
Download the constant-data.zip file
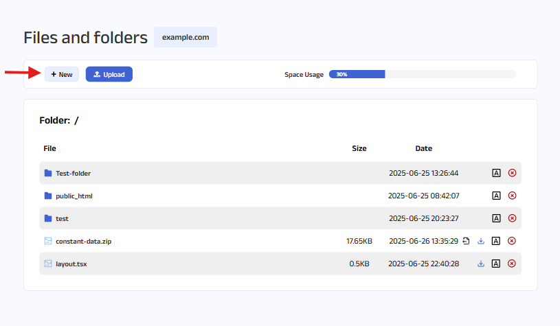click(481, 241)
